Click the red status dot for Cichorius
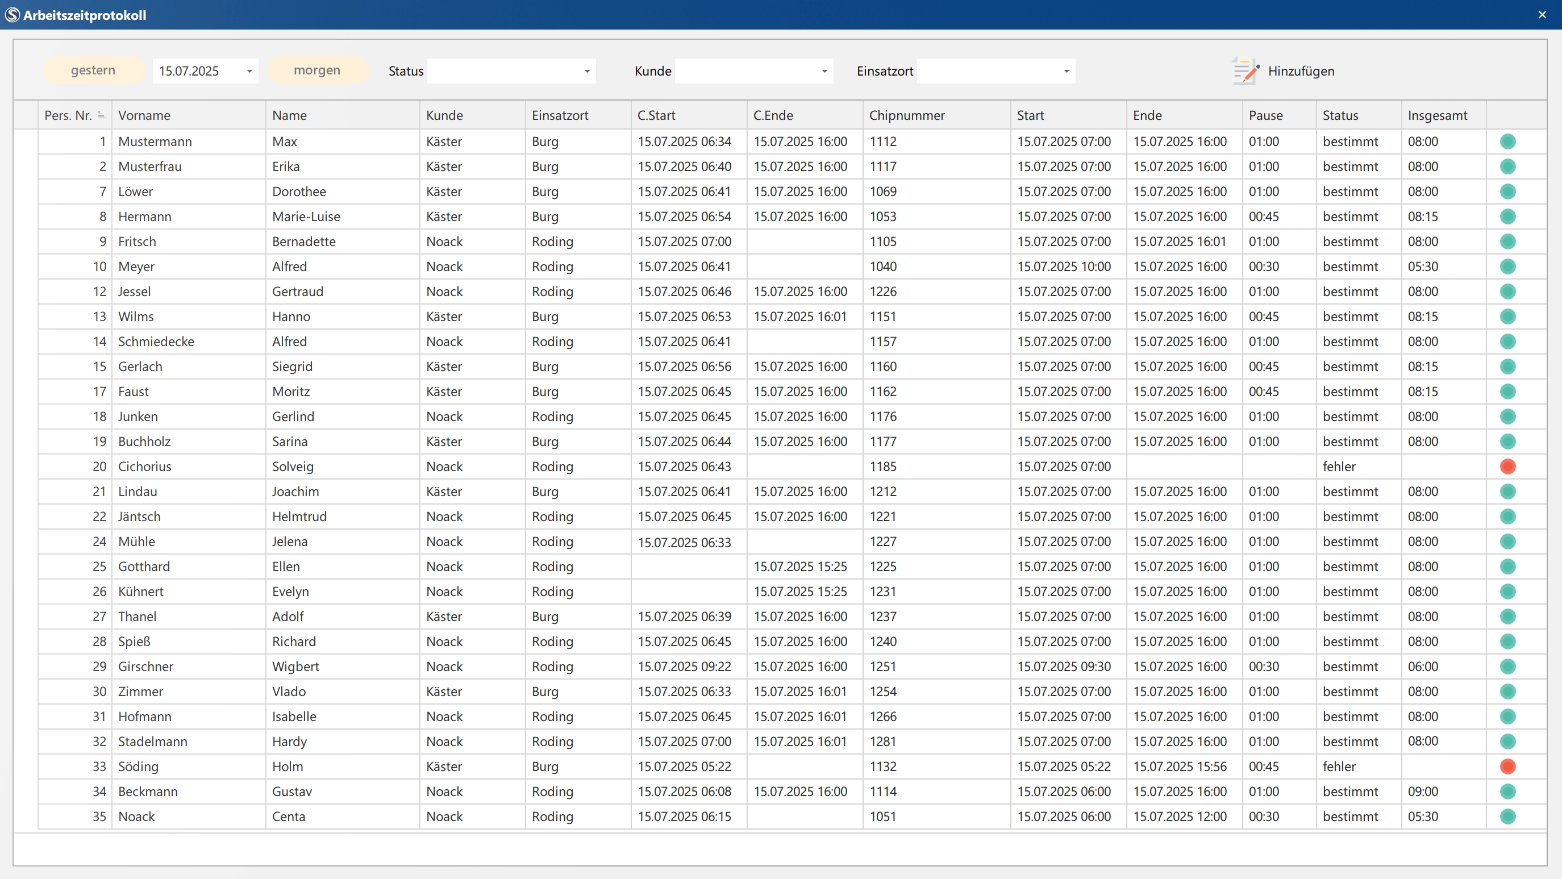This screenshot has height=879, width=1562. 1507,466
